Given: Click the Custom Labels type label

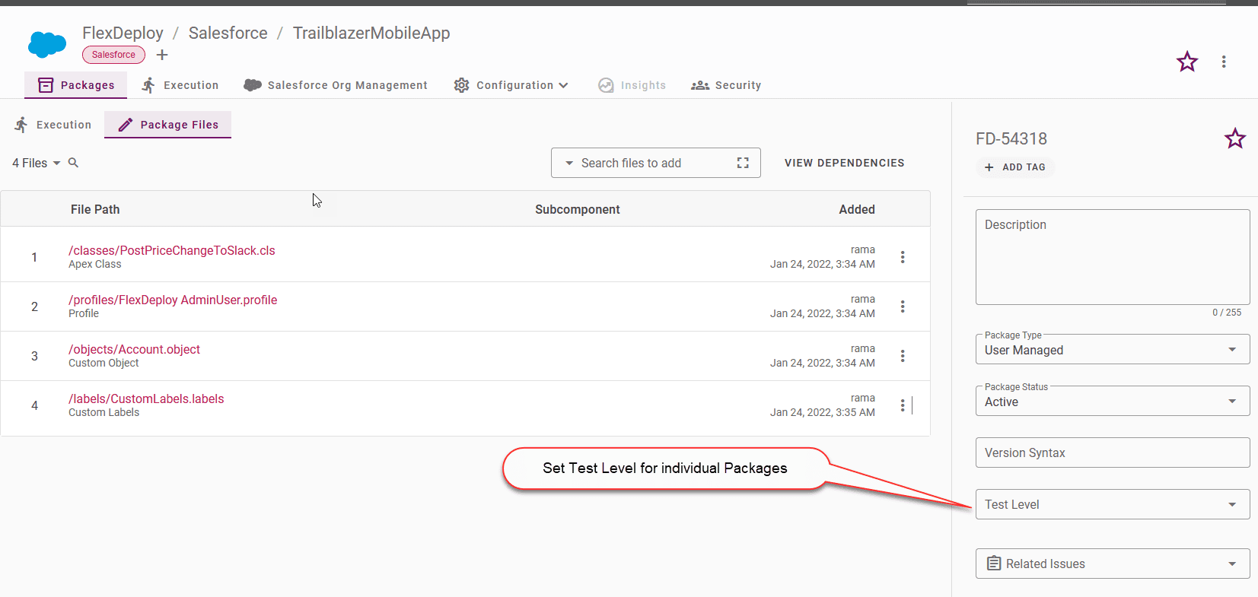Looking at the screenshot, I should click(104, 412).
